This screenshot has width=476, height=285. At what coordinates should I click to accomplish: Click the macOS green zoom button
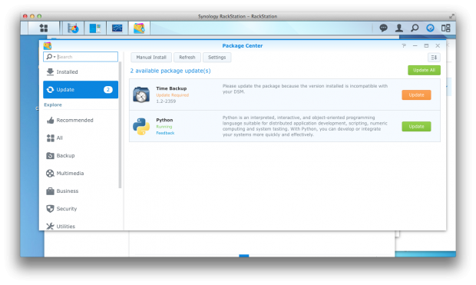click(x=39, y=16)
